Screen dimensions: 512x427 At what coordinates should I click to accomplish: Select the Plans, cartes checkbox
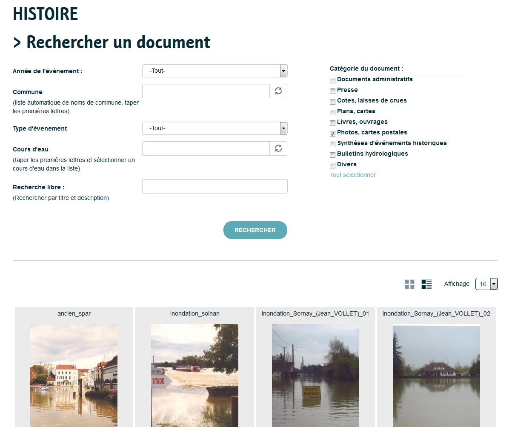click(333, 112)
